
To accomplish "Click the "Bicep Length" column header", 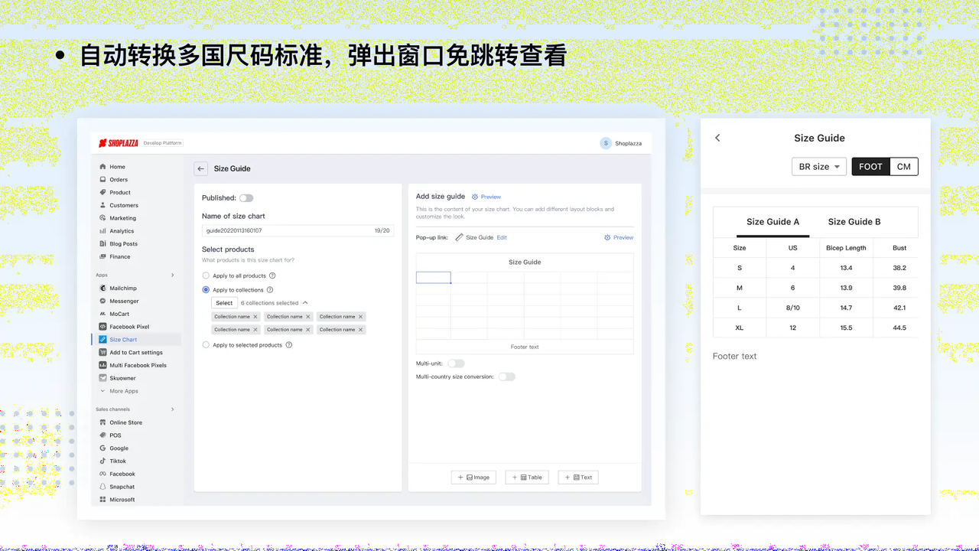I will pos(846,248).
